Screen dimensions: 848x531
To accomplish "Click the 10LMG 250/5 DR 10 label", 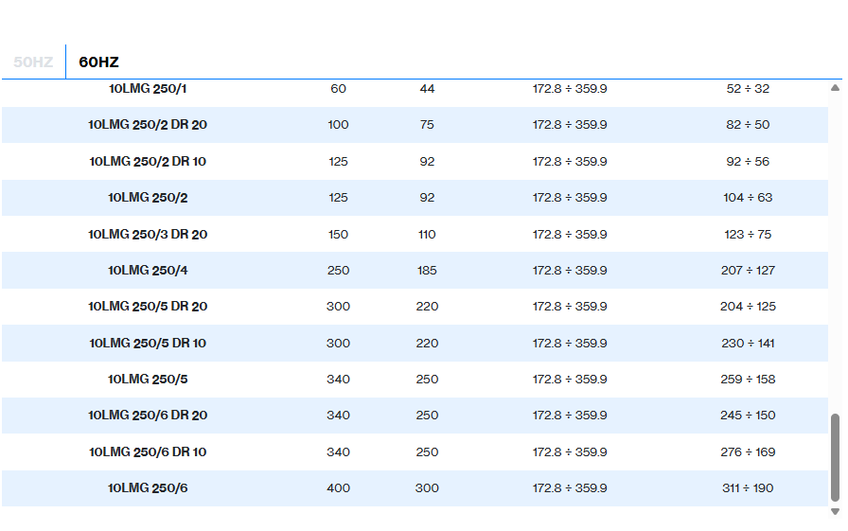I will tap(148, 344).
